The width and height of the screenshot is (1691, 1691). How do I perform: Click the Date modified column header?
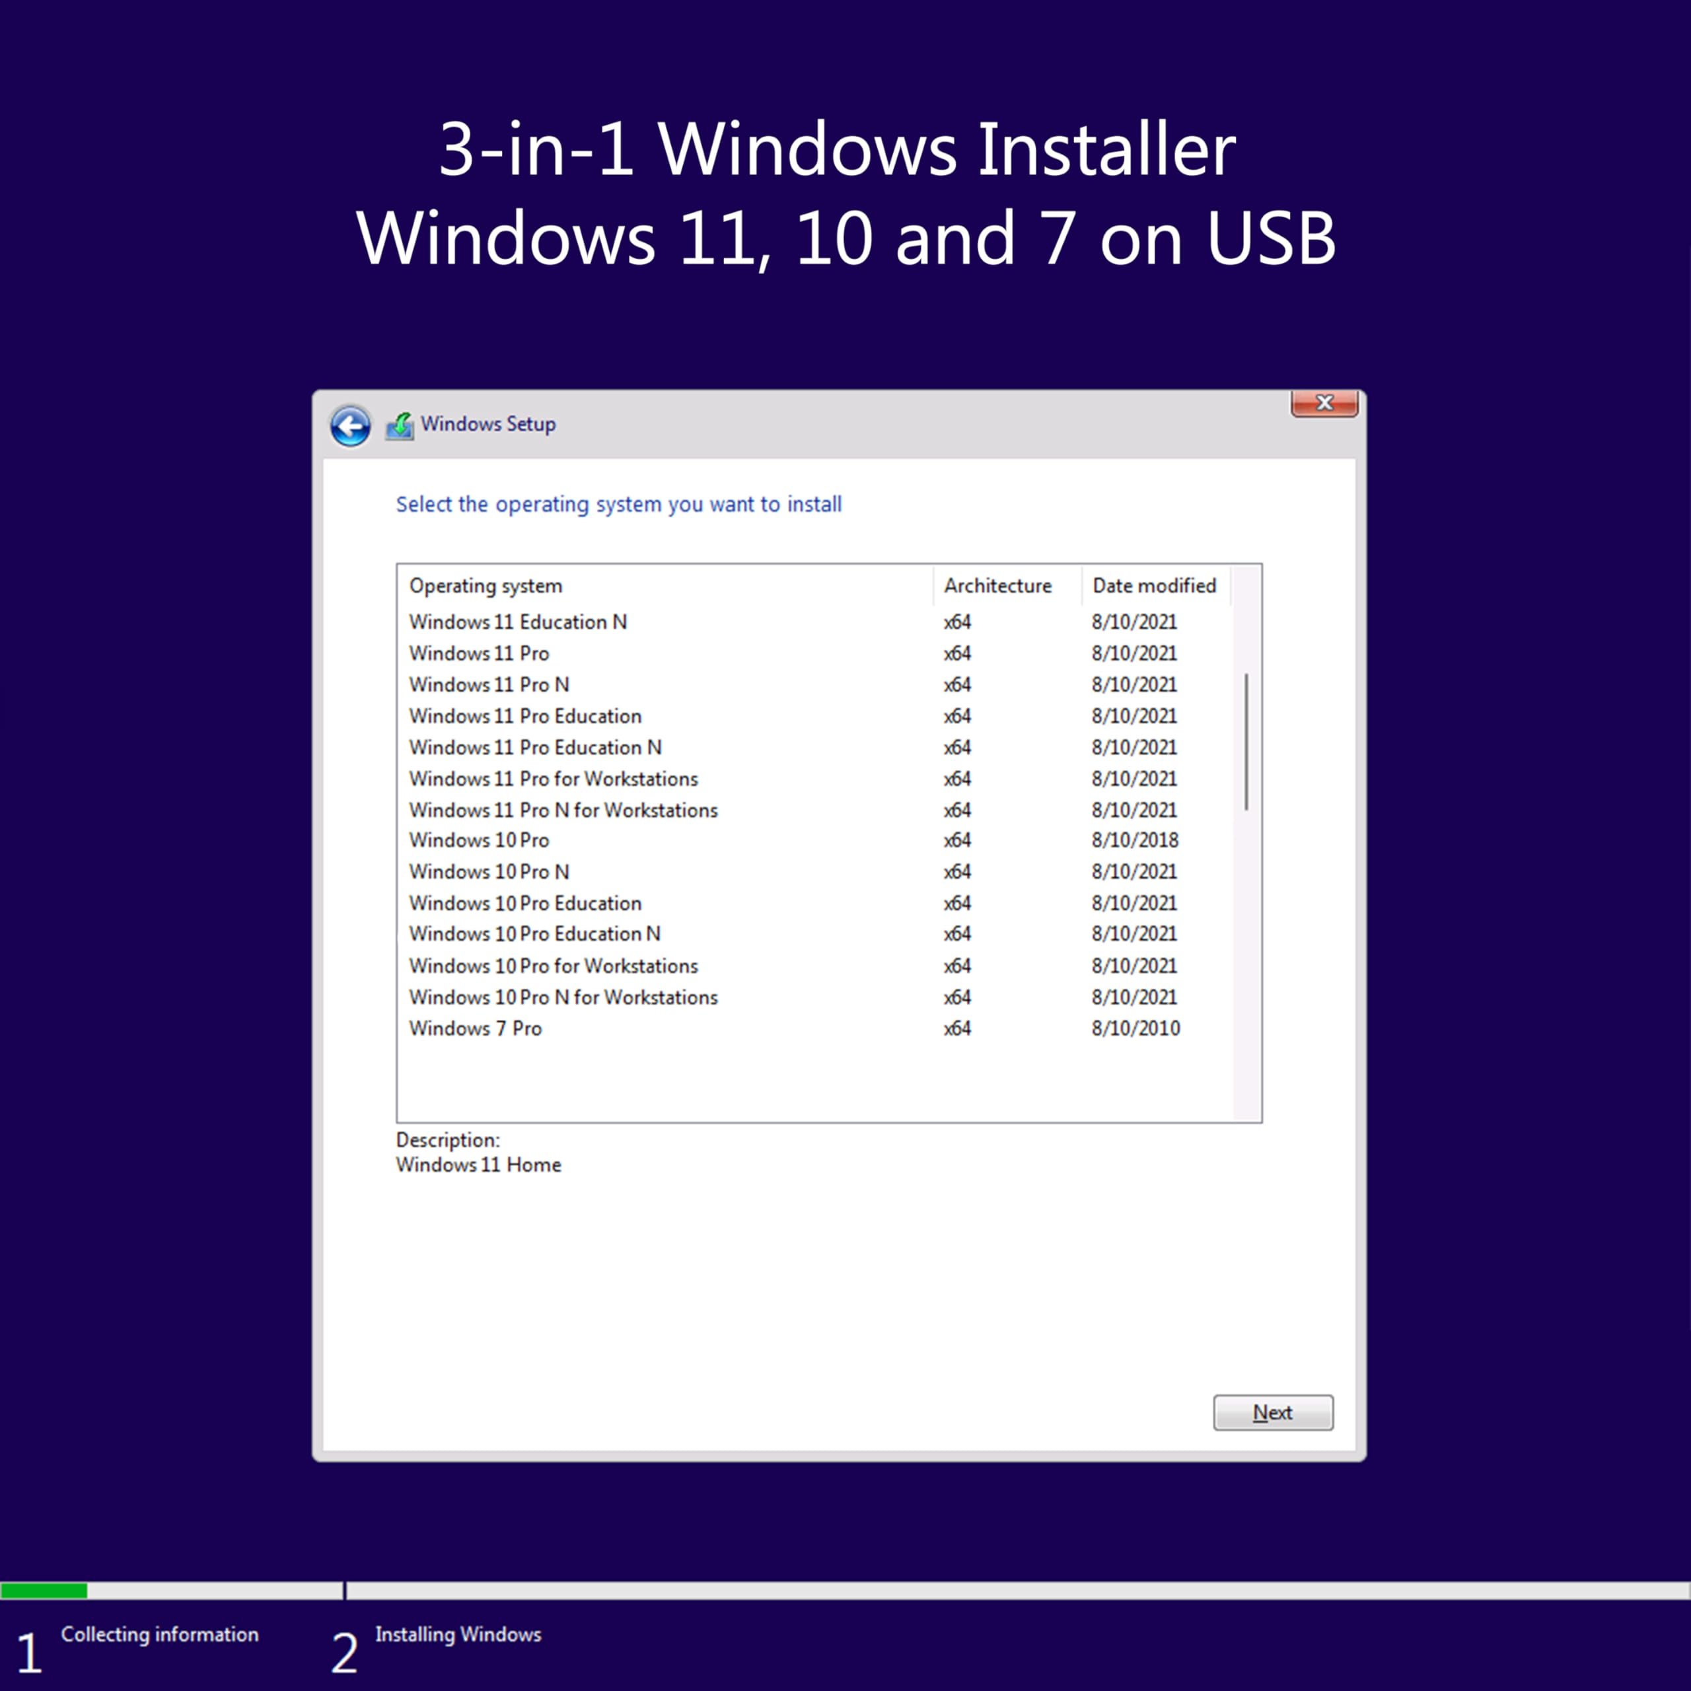click(1153, 585)
